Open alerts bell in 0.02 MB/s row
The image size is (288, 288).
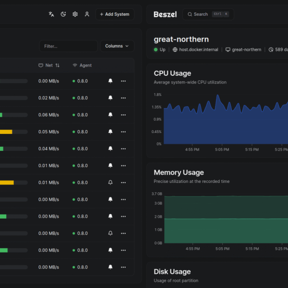pyautogui.click(x=110, y=98)
